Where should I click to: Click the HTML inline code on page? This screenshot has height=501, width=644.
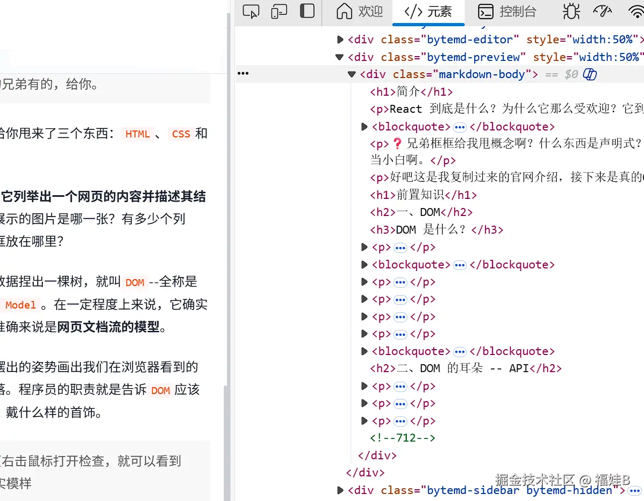138,134
